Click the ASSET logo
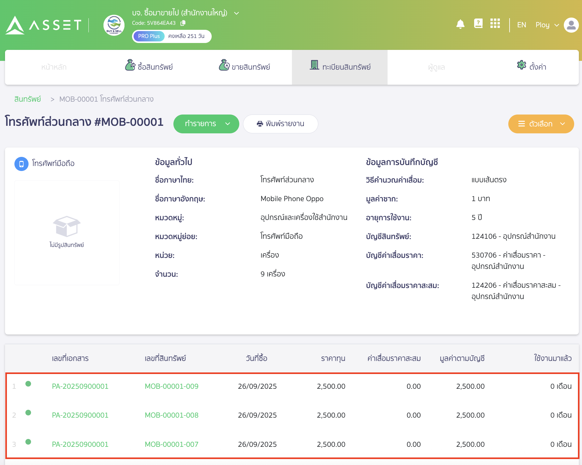 pos(43,25)
